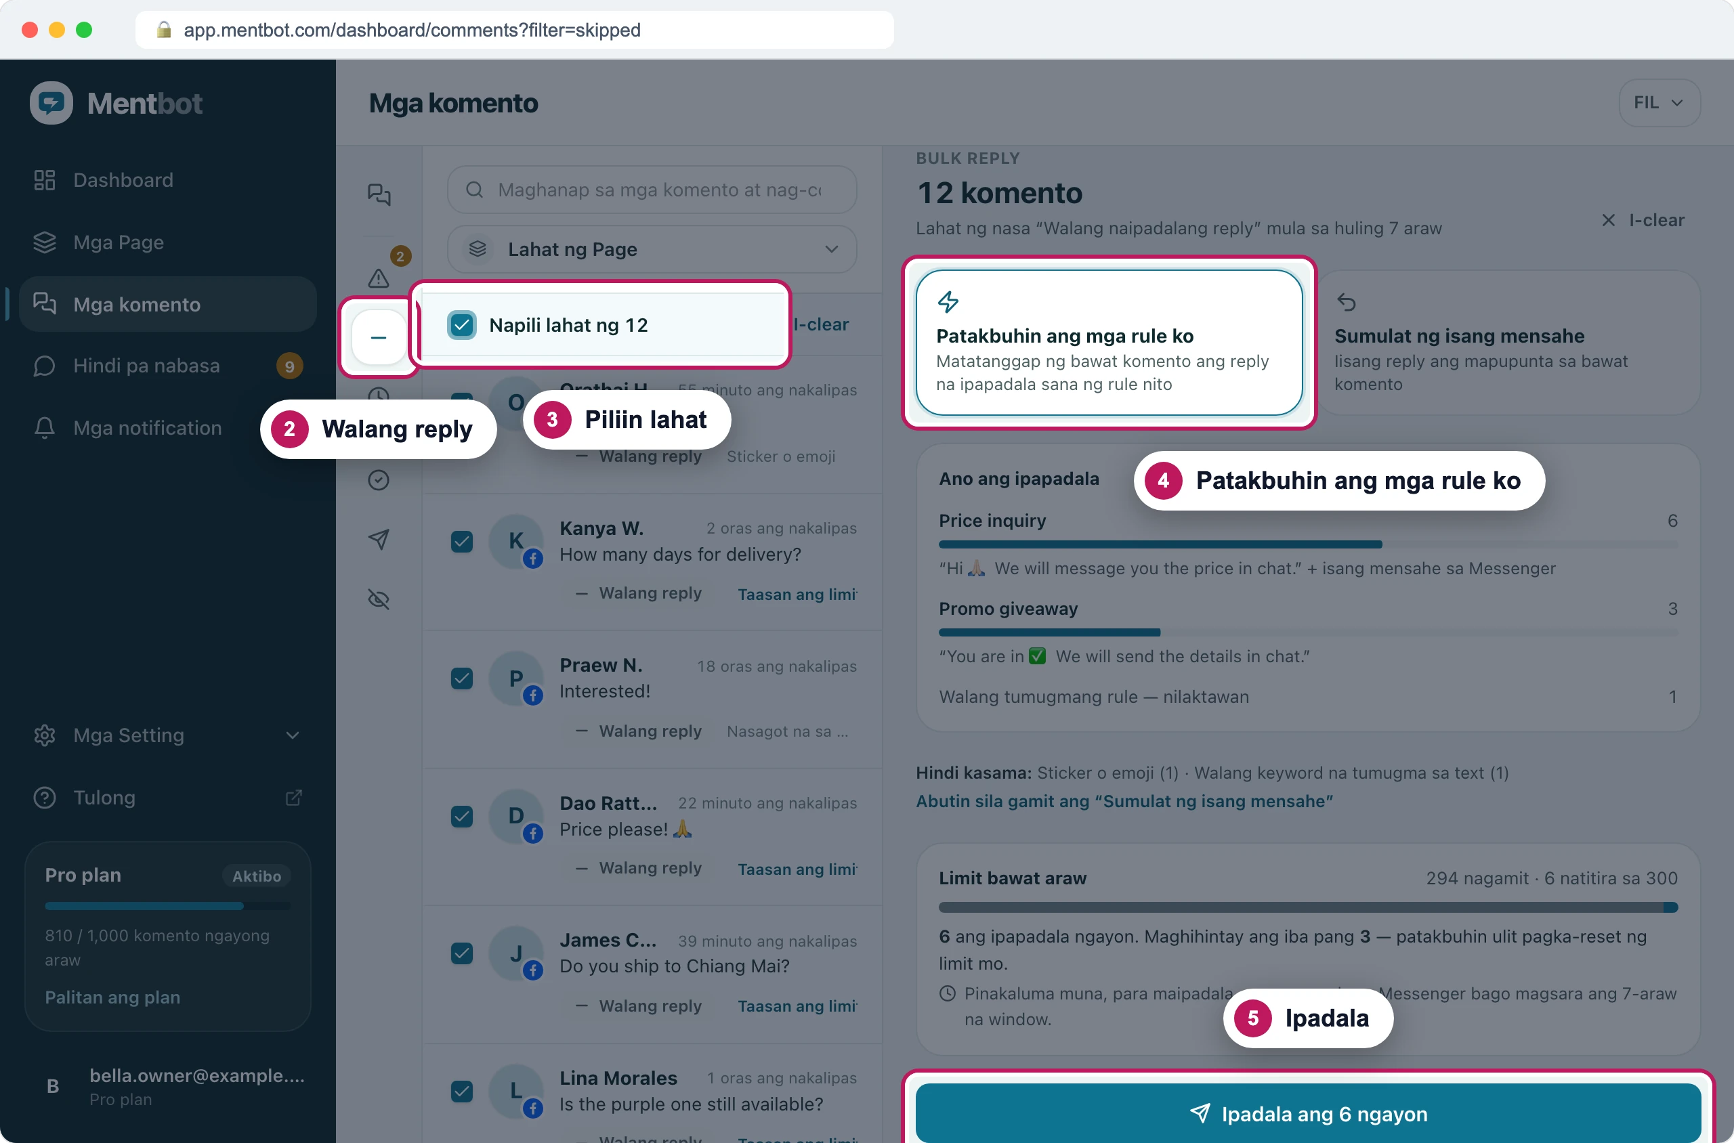Click Taasan ang limit on Kanya W. row
Screen dimensions: 1734x1143
pyautogui.click(x=797, y=594)
